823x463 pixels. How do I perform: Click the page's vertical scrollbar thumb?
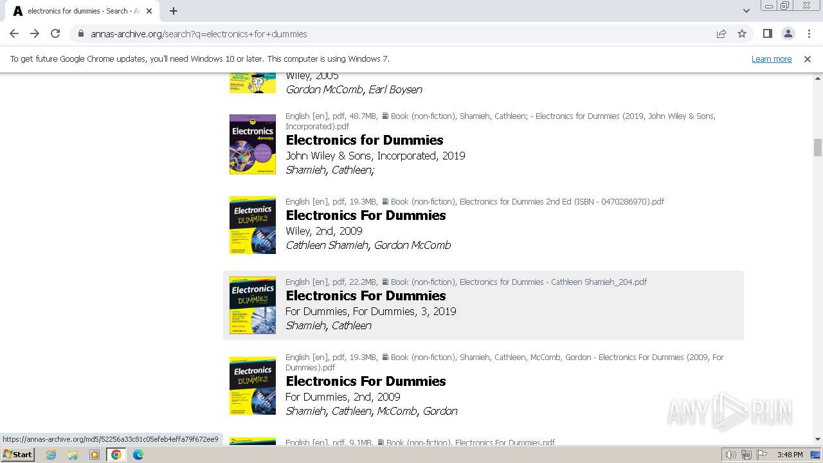[818, 147]
